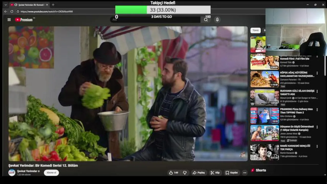The width and height of the screenshot is (327, 184).
Task: Click video title Şevkat Yerimdar 12. Bölüm
Action: click(x=43, y=165)
